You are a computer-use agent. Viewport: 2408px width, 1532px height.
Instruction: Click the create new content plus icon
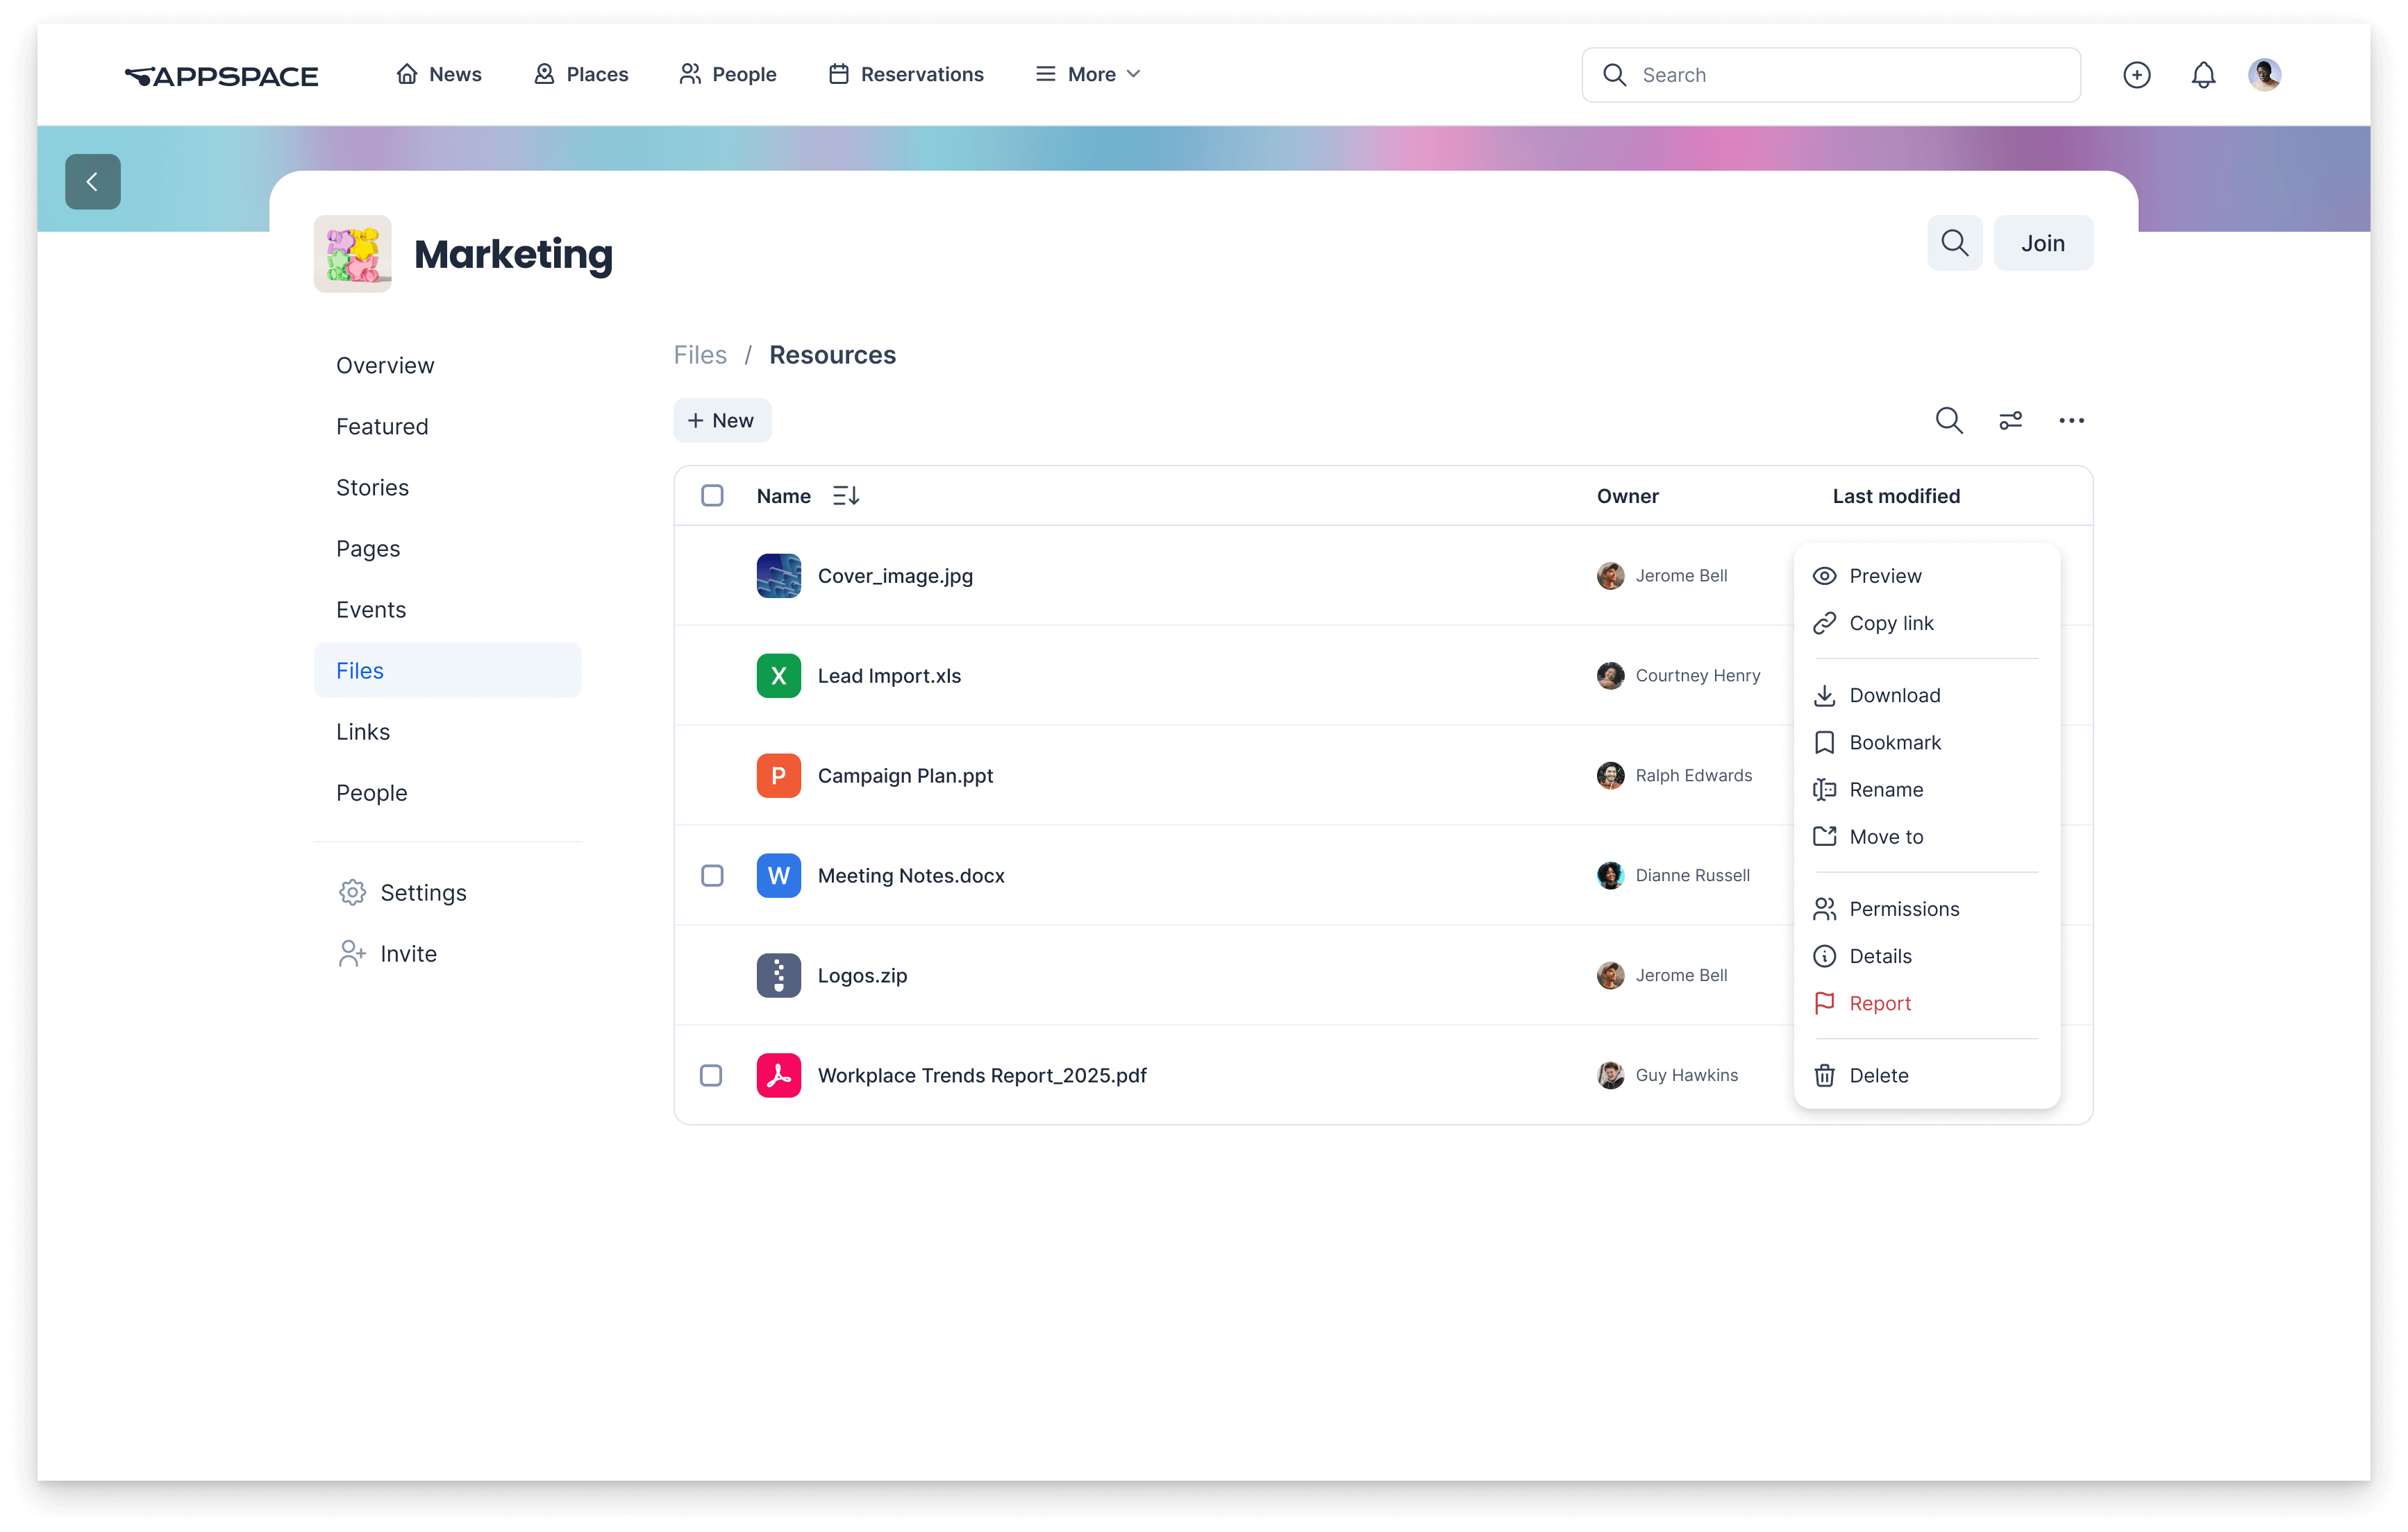click(2137, 74)
